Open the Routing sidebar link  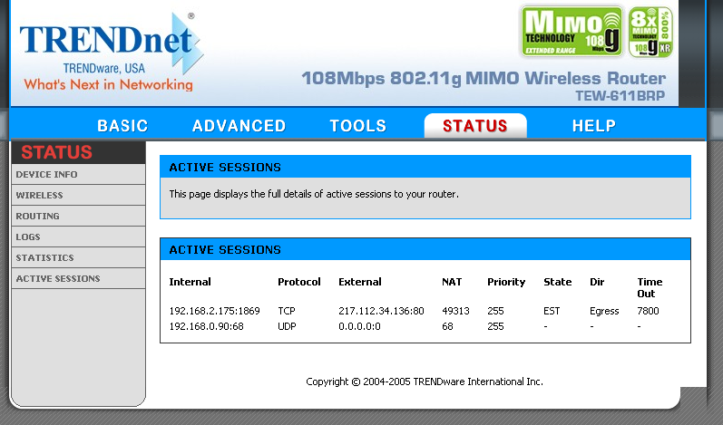(x=38, y=216)
